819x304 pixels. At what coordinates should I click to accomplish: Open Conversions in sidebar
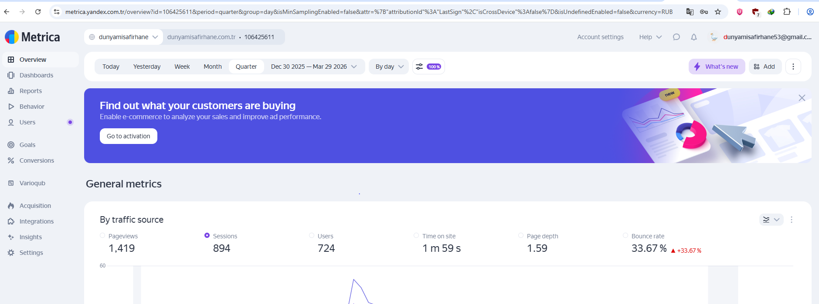(x=41, y=160)
